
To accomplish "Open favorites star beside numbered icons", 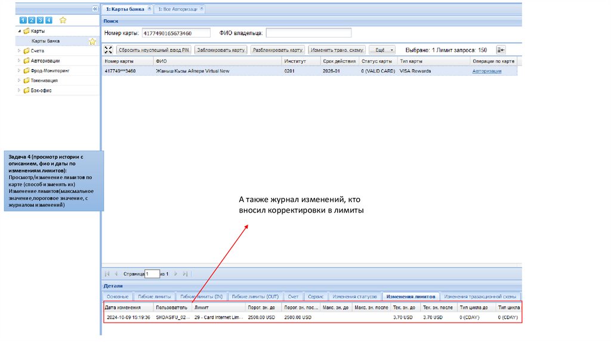I will pos(63,20).
